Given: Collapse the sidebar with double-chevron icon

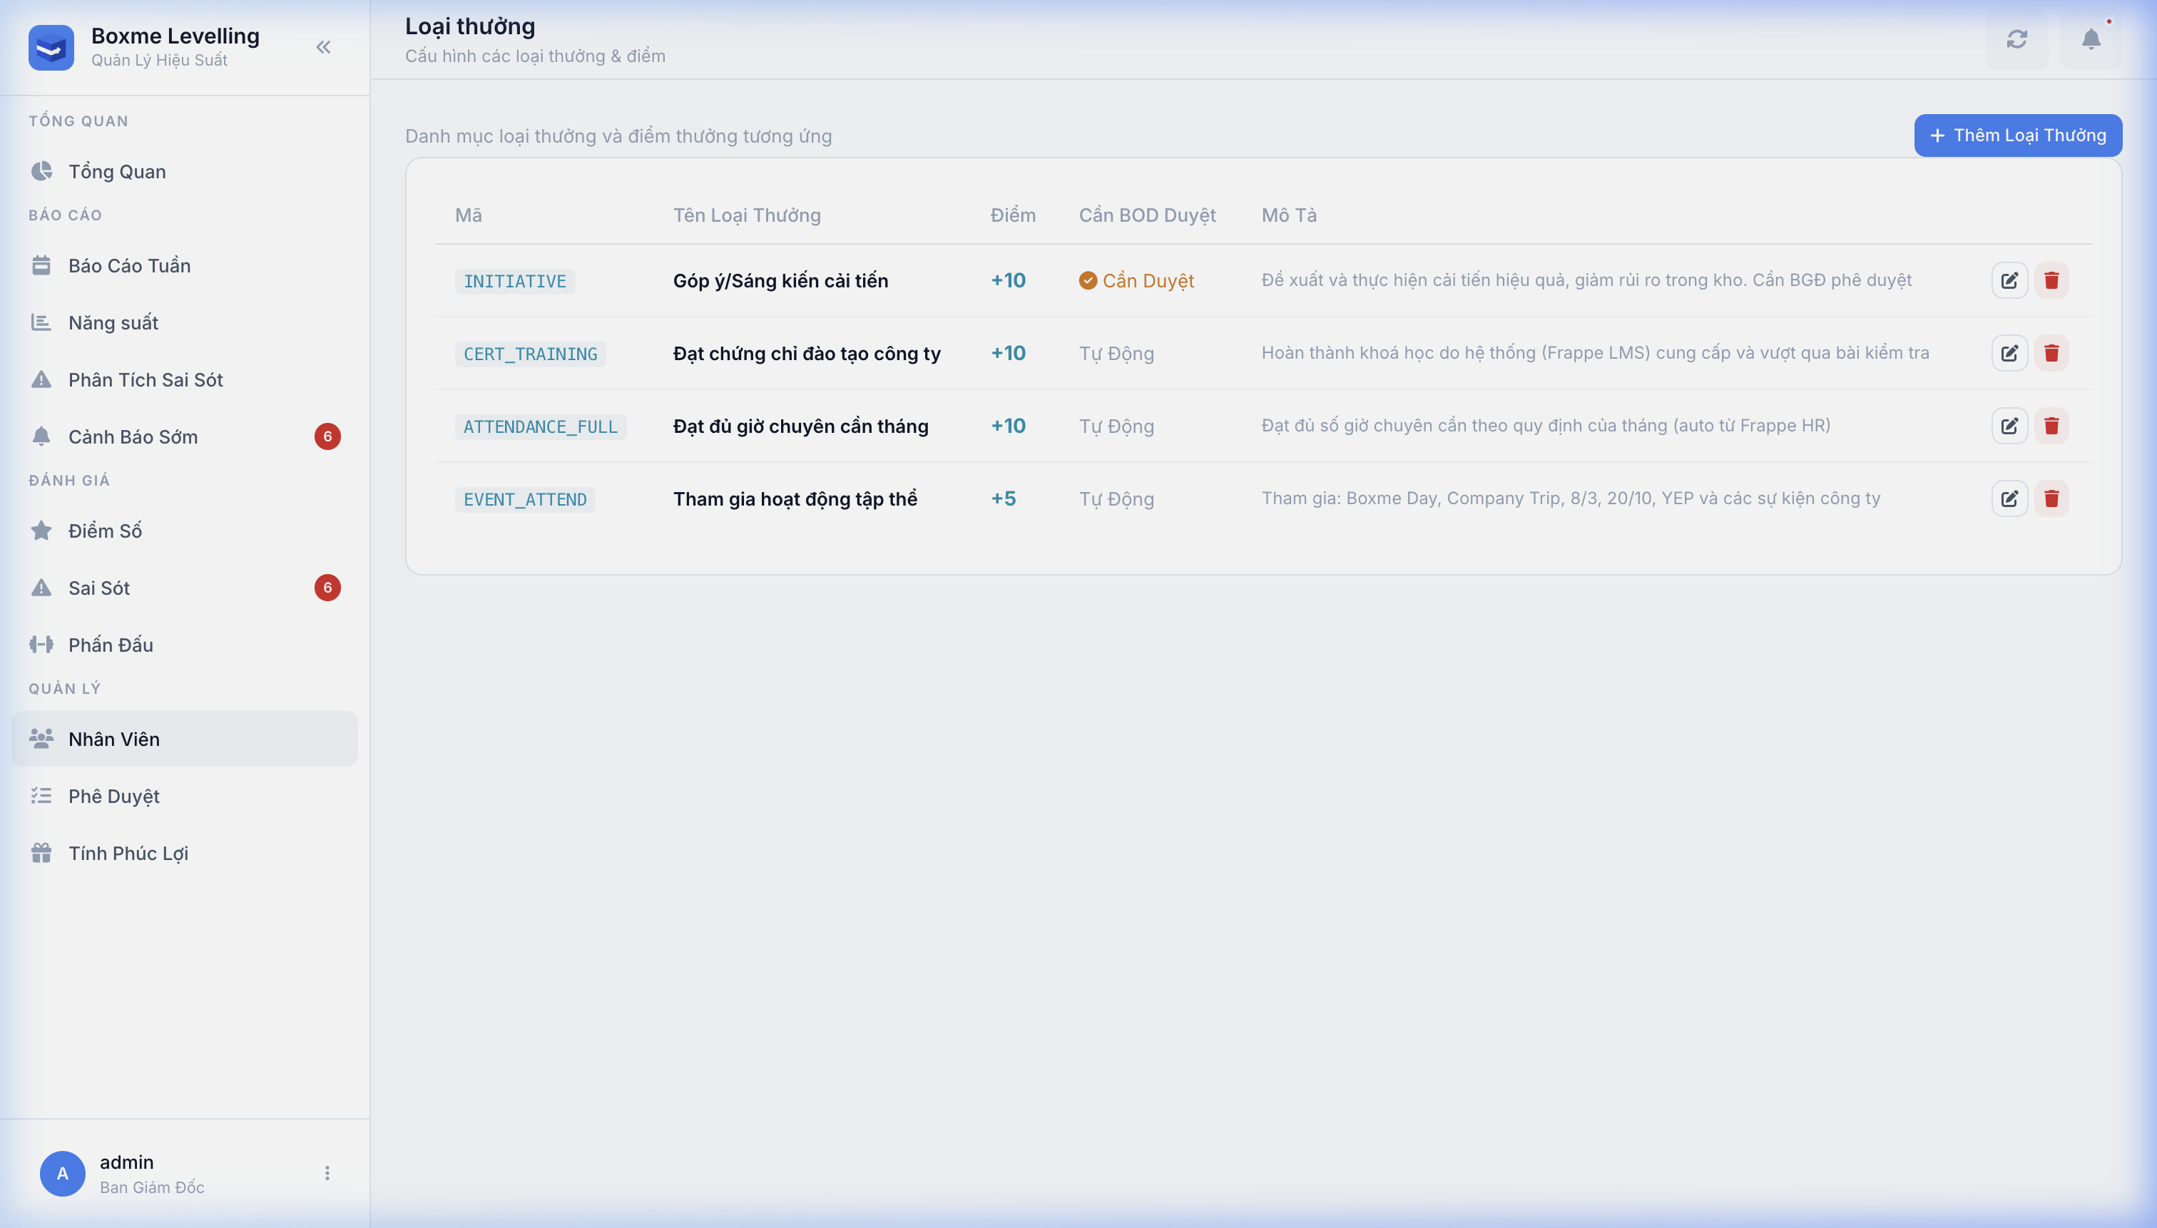Looking at the screenshot, I should (323, 47).
